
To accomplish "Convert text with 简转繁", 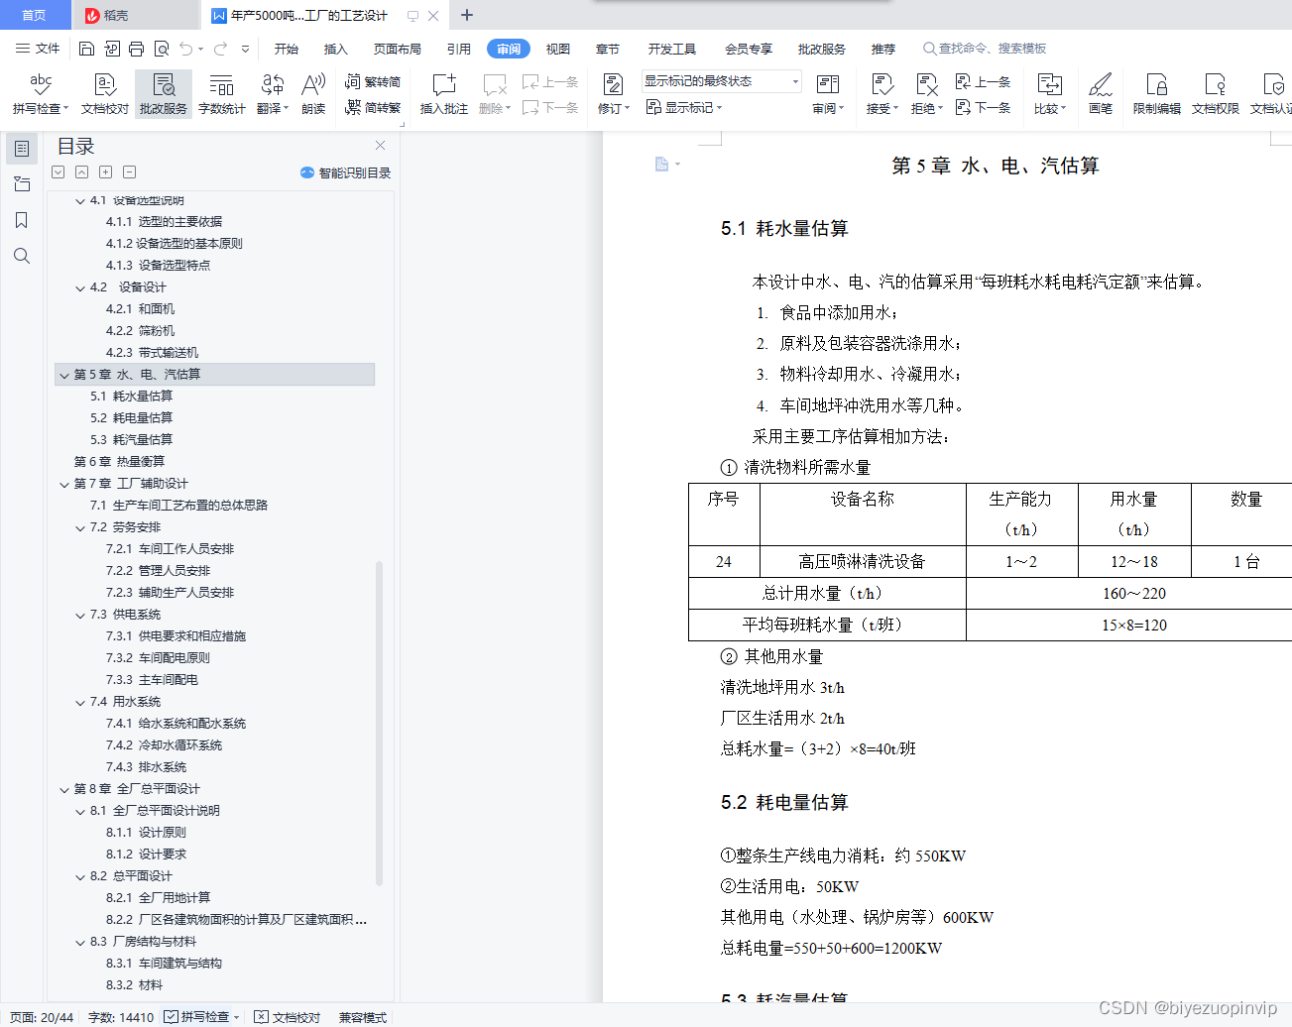I will (373, 107).
